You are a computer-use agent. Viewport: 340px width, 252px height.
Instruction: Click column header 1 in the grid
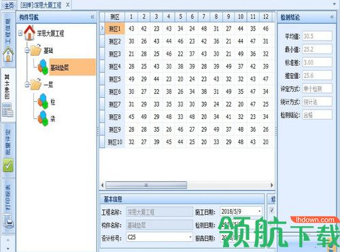(131, 16)
